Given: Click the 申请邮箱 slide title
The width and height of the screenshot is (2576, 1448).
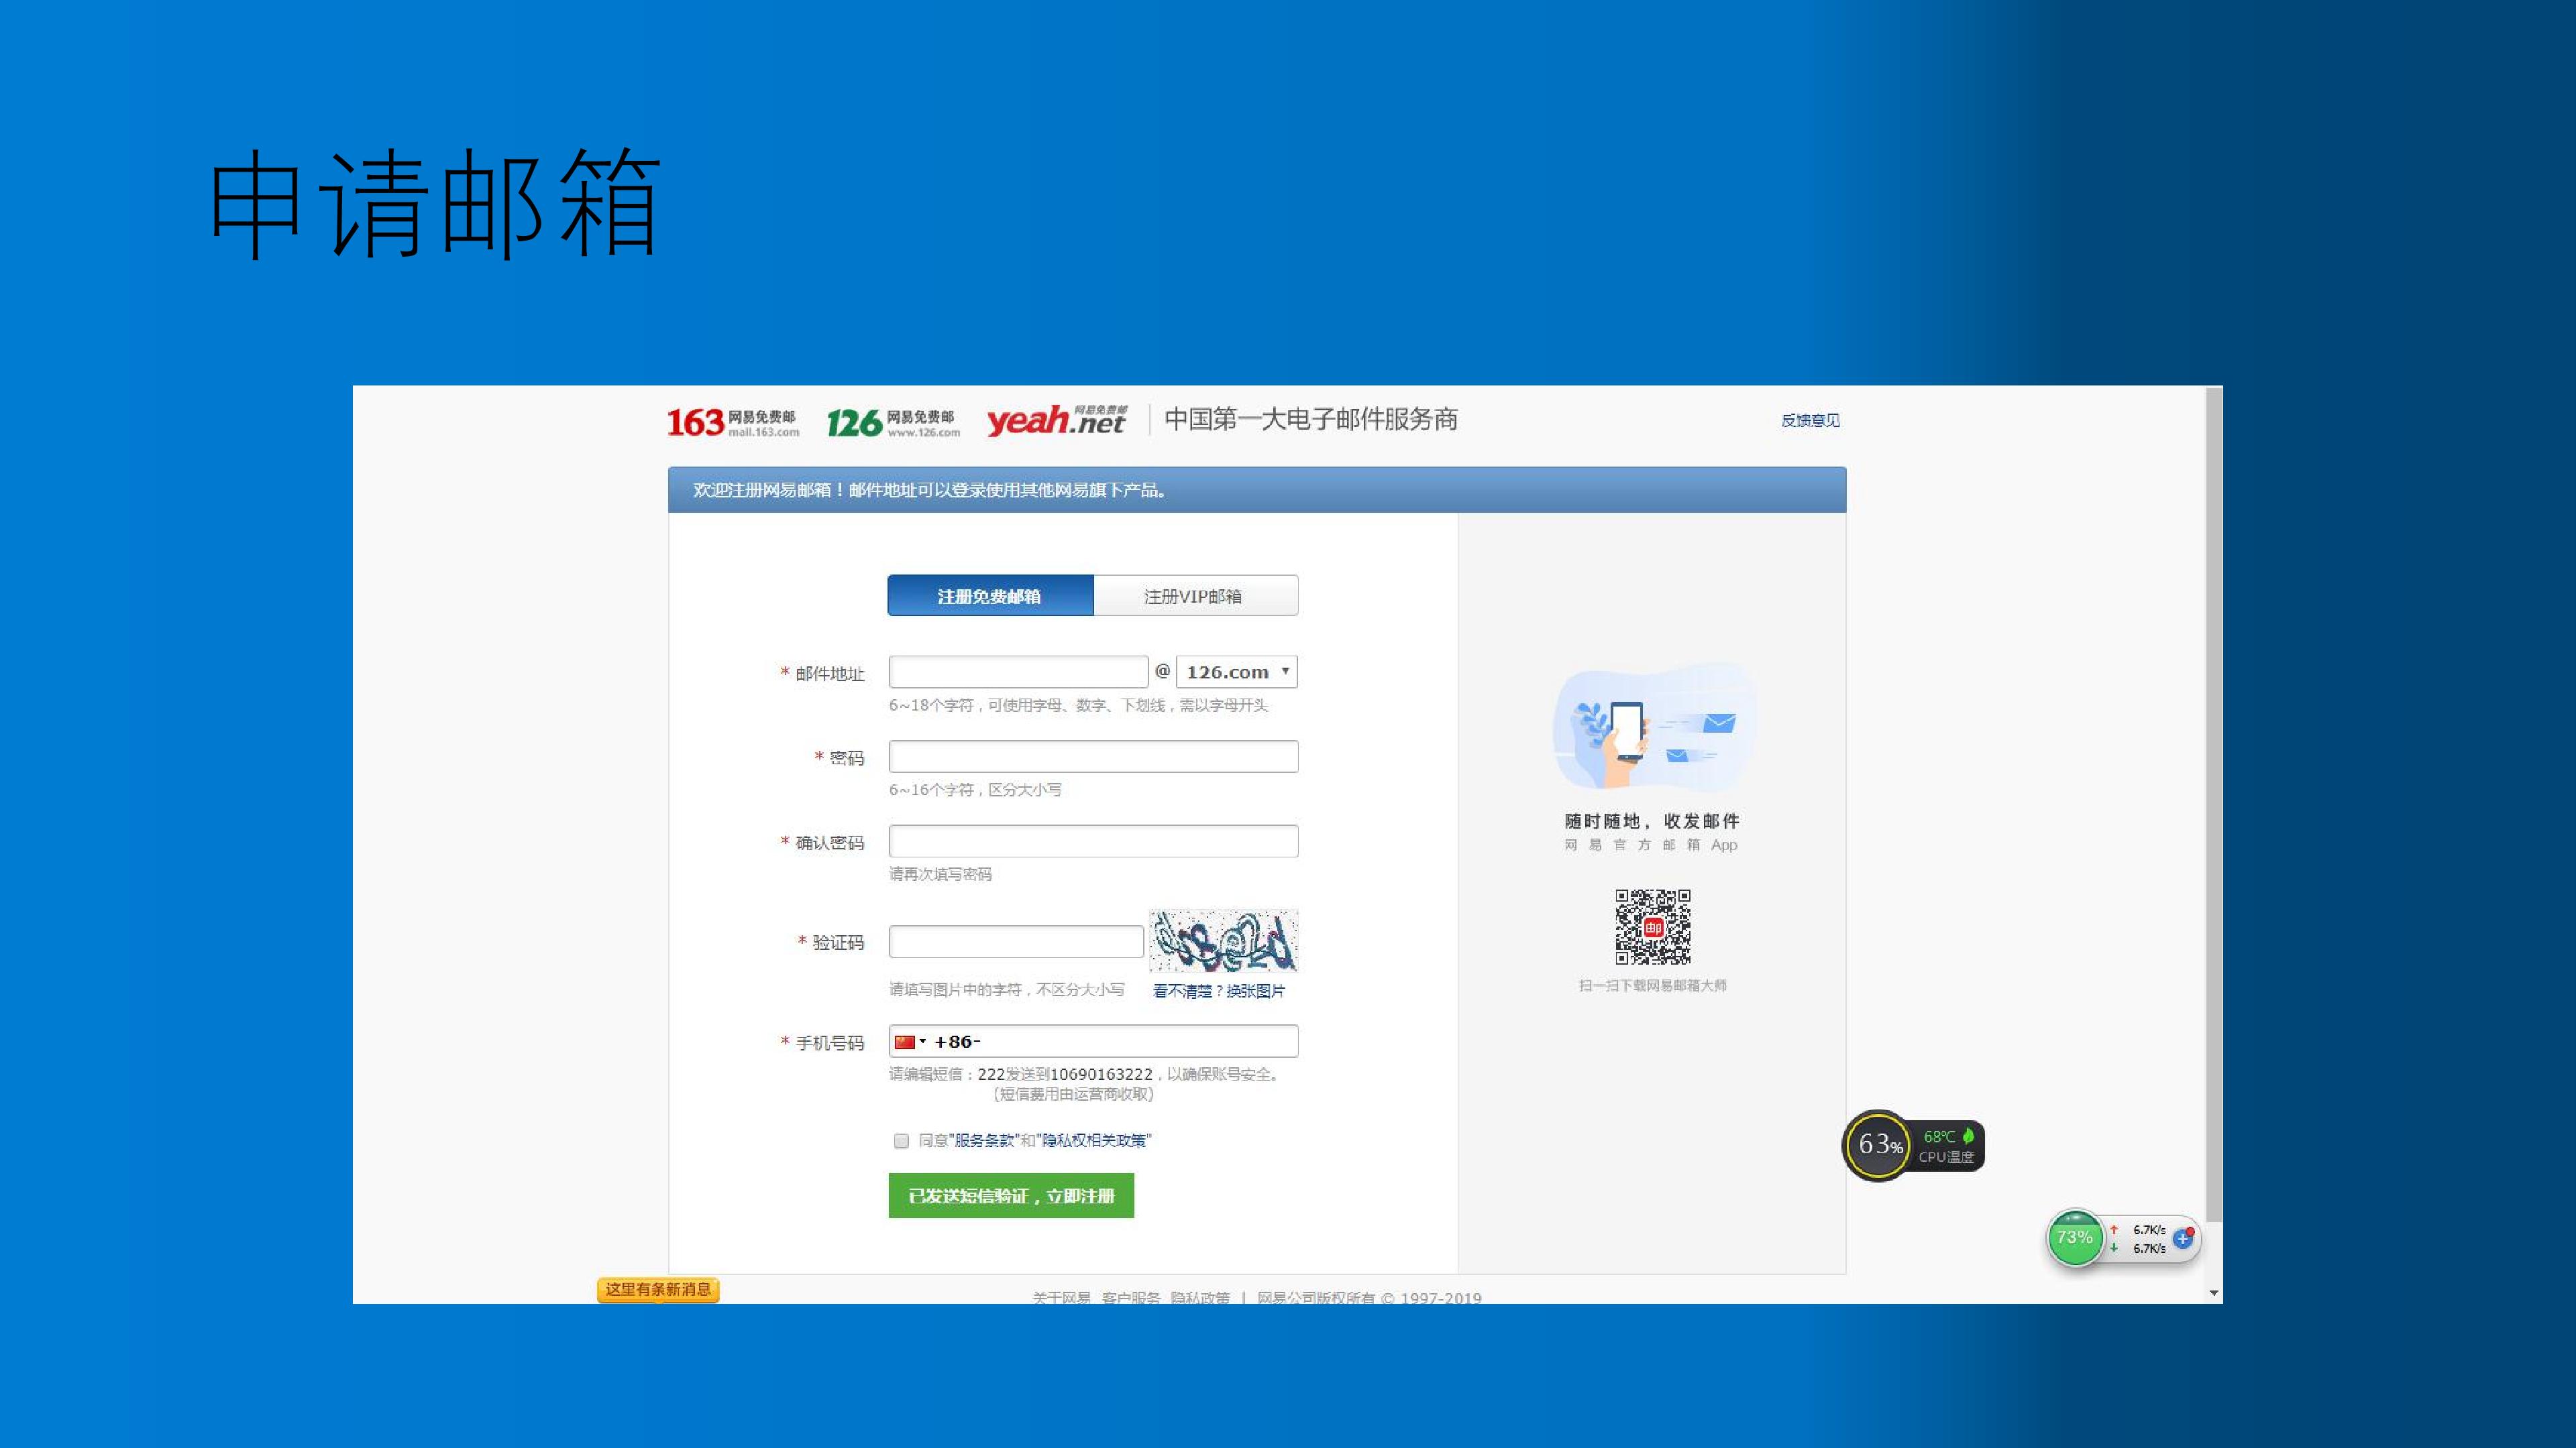Looking at the screenshot, I should pyautogui.click(x=435, y=203).
